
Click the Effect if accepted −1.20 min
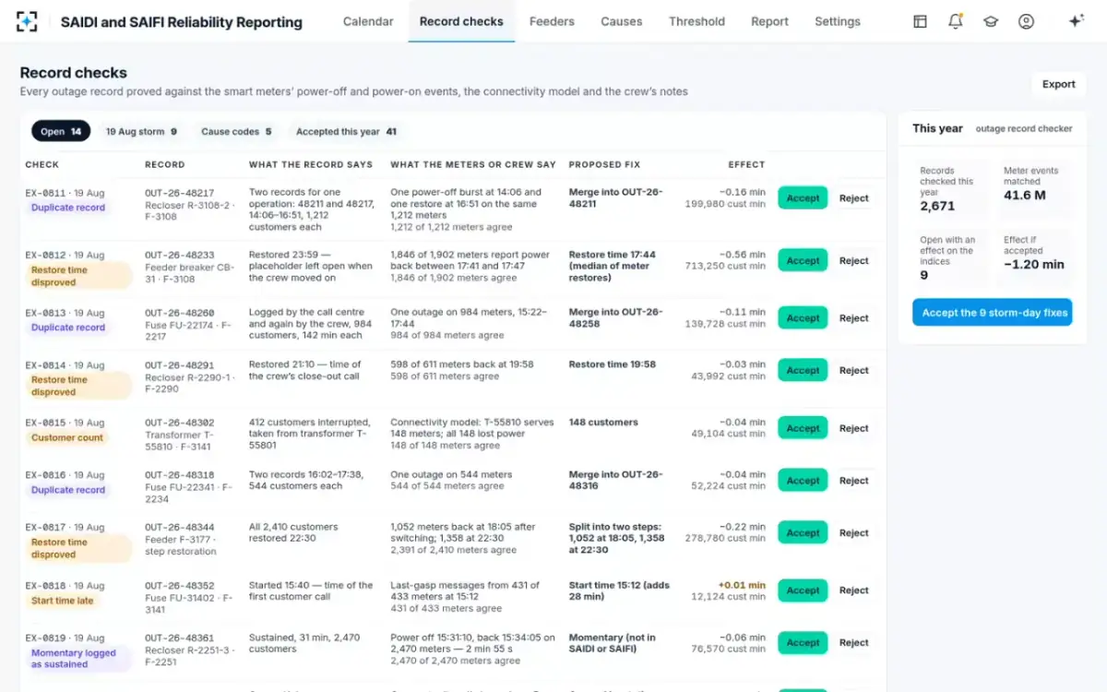1034,265
